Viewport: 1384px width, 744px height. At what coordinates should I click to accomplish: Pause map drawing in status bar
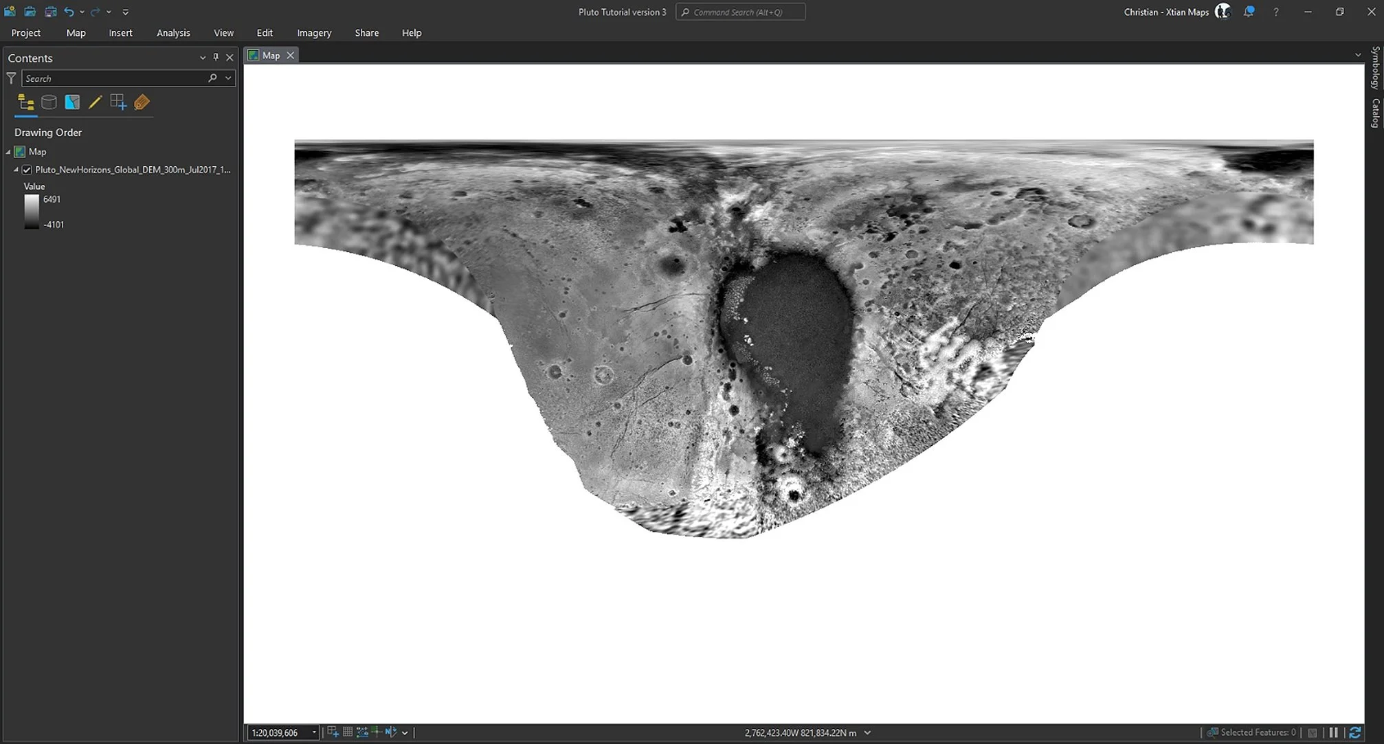point(1334,732)
